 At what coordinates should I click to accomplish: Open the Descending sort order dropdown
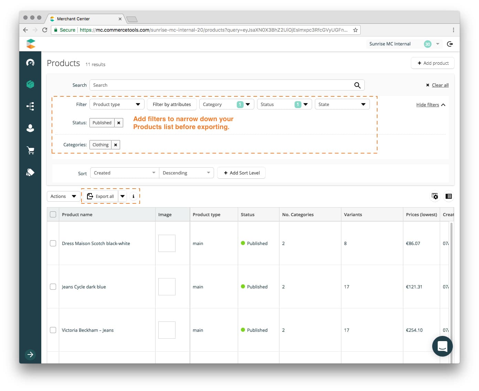coord(186,172)
